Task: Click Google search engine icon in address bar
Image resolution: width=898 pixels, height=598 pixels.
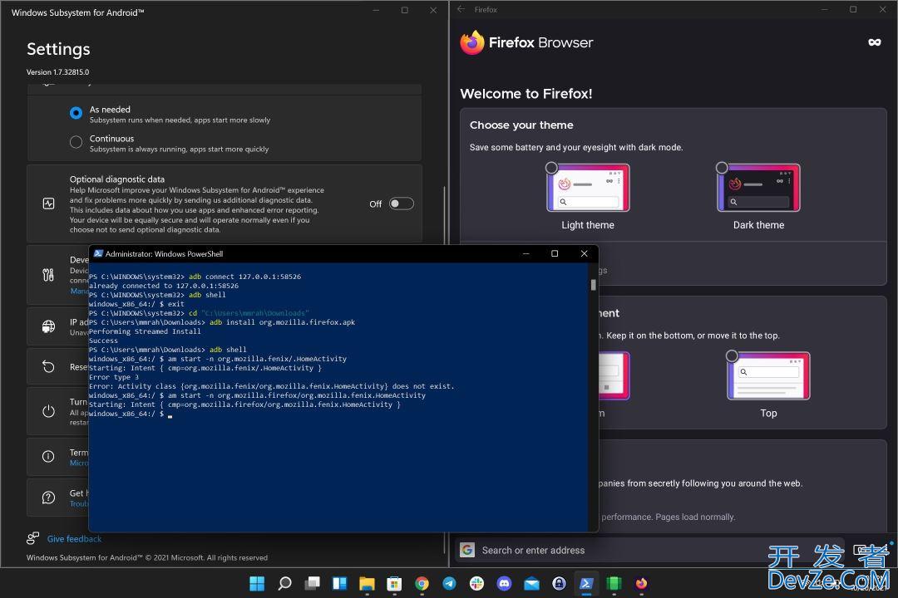Action: [x=467, y=550]
